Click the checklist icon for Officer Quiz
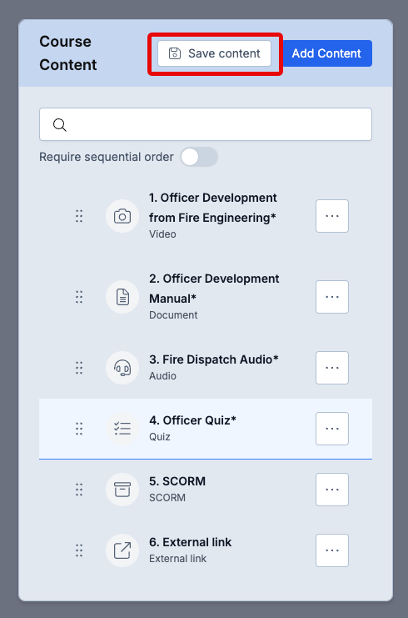 pyautogui.click(x=122, y=429)
